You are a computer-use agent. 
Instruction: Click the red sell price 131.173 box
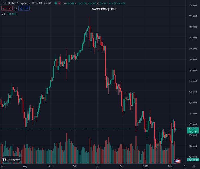[x=7, y=9]
